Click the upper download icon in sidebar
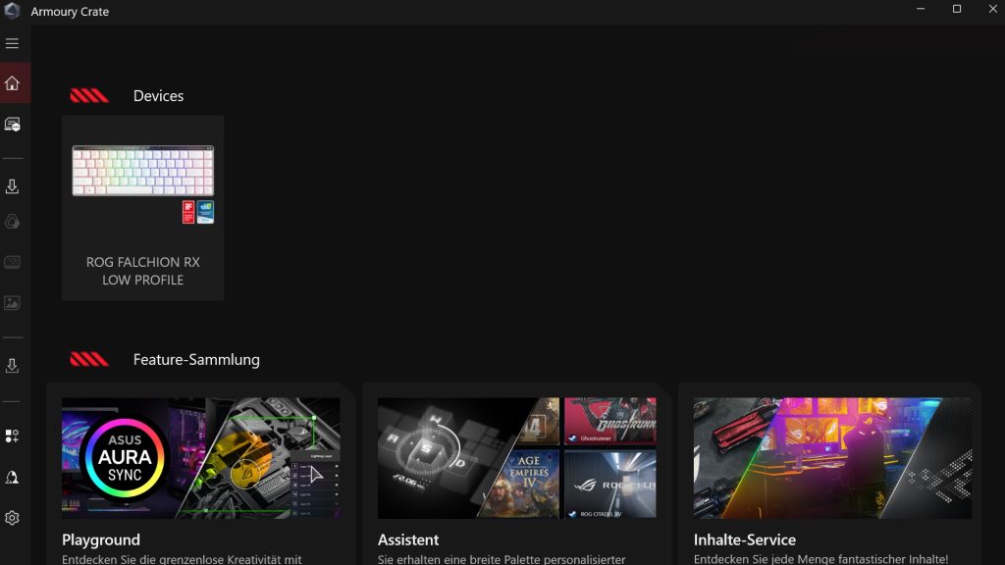The width and height of the screenshot is (1005, 565). tap(12, 186)
